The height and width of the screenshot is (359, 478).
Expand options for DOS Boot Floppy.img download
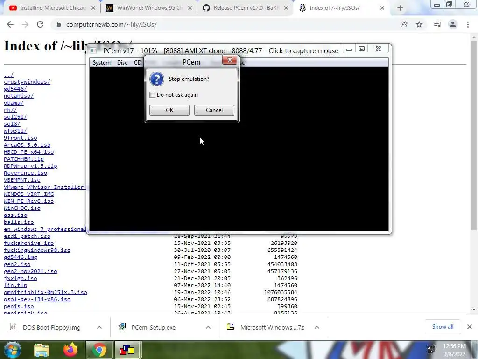tap(99, 327)
